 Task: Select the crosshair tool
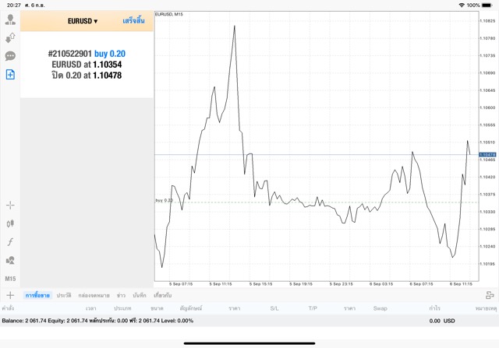(x=10, y=205)
